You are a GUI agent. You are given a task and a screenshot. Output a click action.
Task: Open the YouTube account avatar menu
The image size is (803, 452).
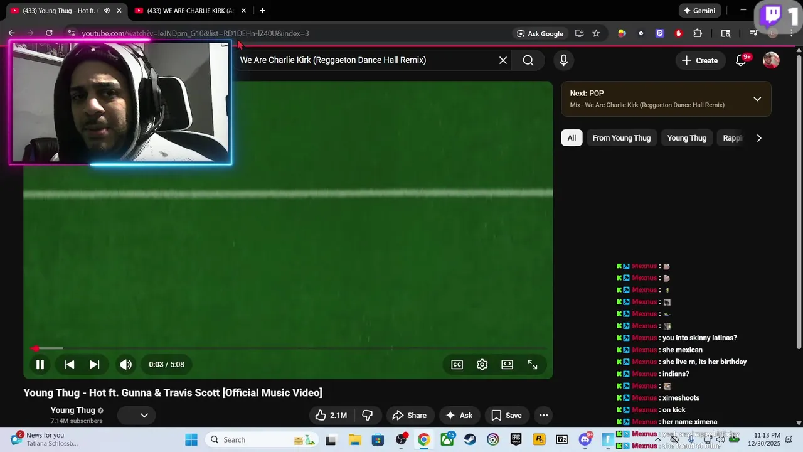click(x=771, y=60)
